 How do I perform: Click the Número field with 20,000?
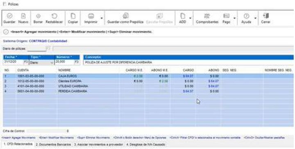pyautogui.click(x=65, y=62)
